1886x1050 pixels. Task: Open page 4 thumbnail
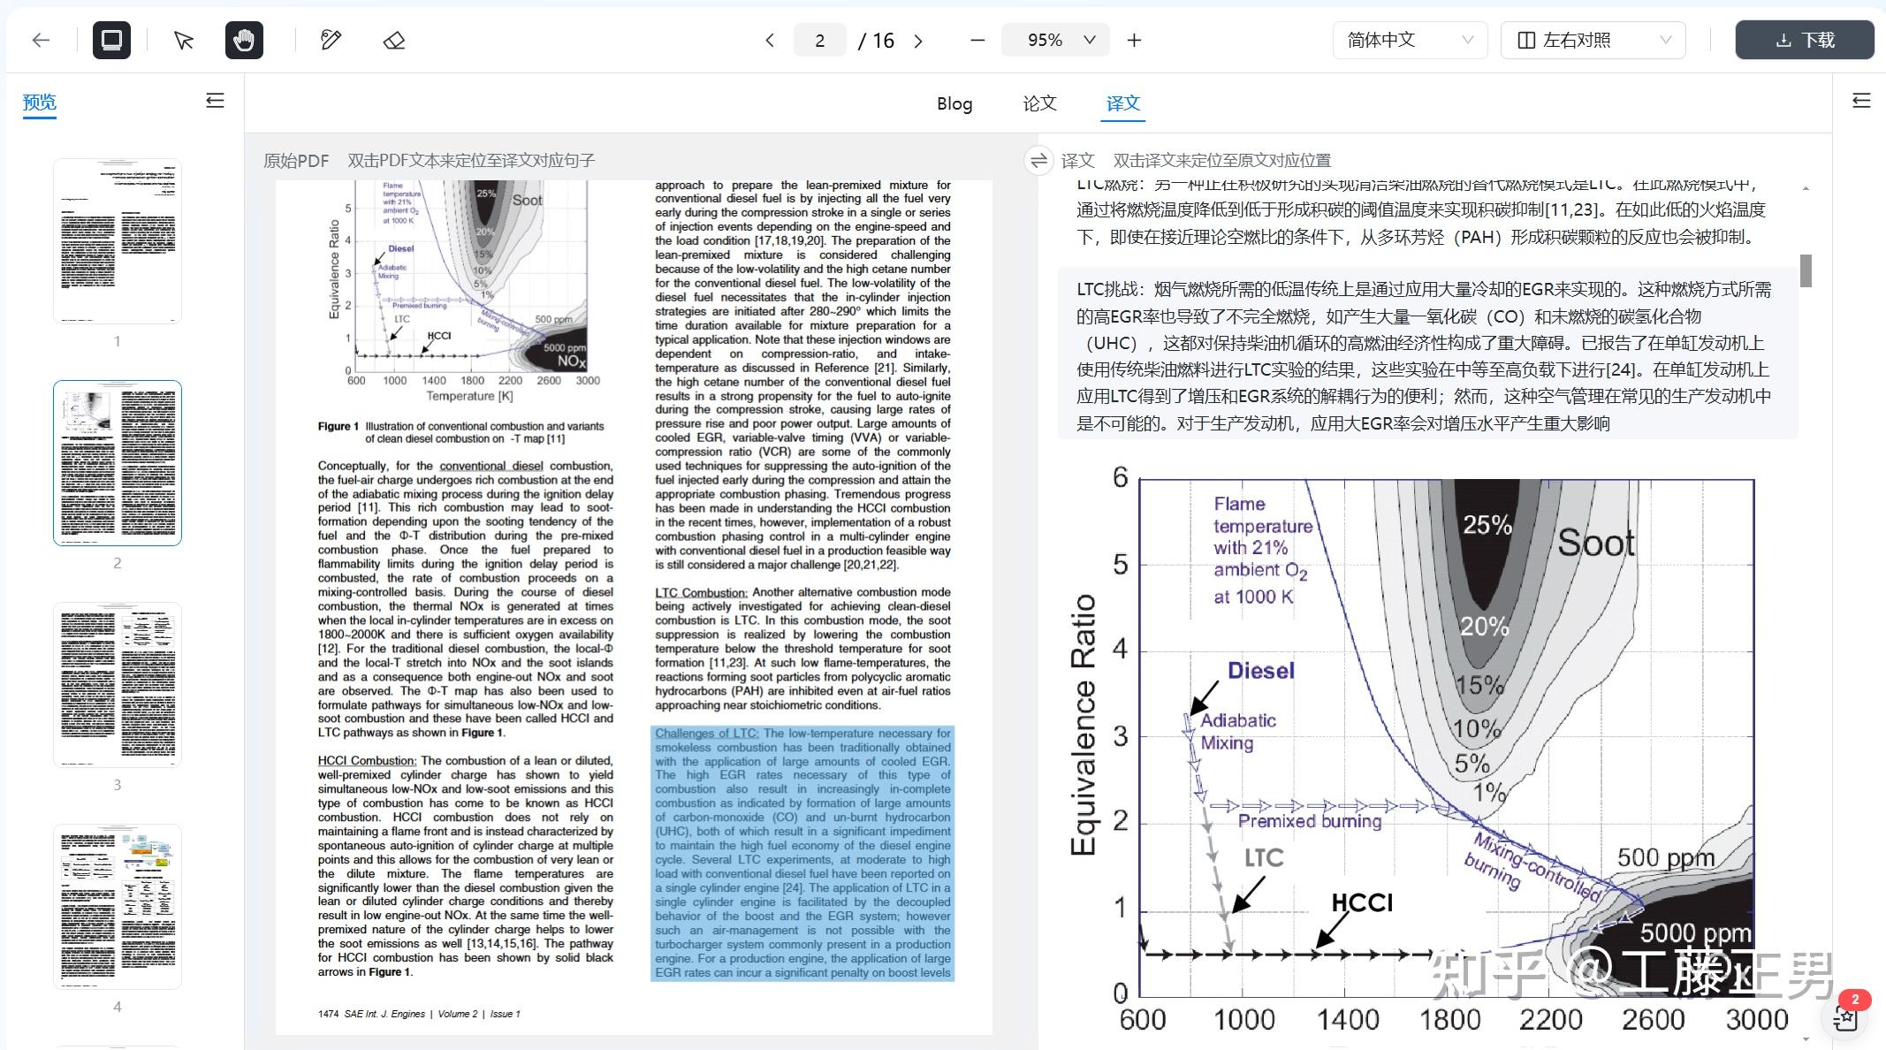[118, 906]
